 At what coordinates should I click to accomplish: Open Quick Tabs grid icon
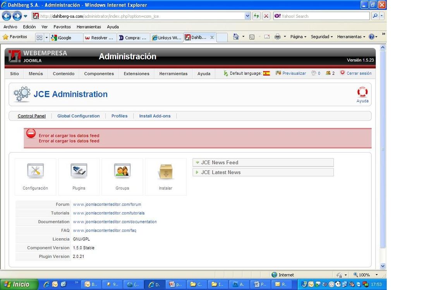pos(40,38)
